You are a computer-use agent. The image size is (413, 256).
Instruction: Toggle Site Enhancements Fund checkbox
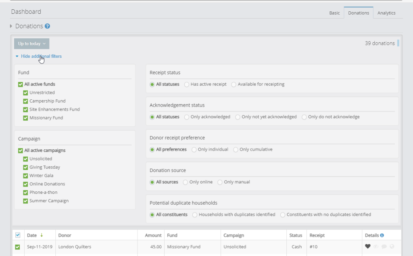click(x=25, y=109)
